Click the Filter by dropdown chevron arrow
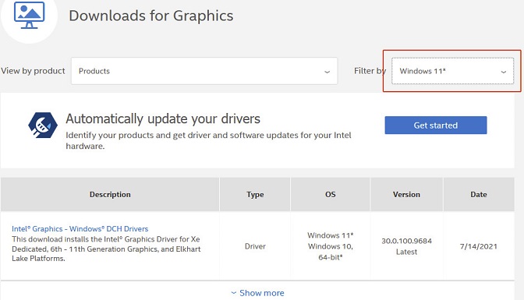Image resolution: width=524 pixels, height=300 pixels. point(503,72)
